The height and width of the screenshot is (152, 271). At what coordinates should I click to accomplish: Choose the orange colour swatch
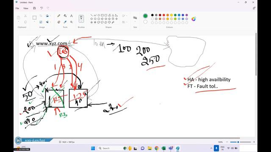pyautogui.click(x=168, y=15)
